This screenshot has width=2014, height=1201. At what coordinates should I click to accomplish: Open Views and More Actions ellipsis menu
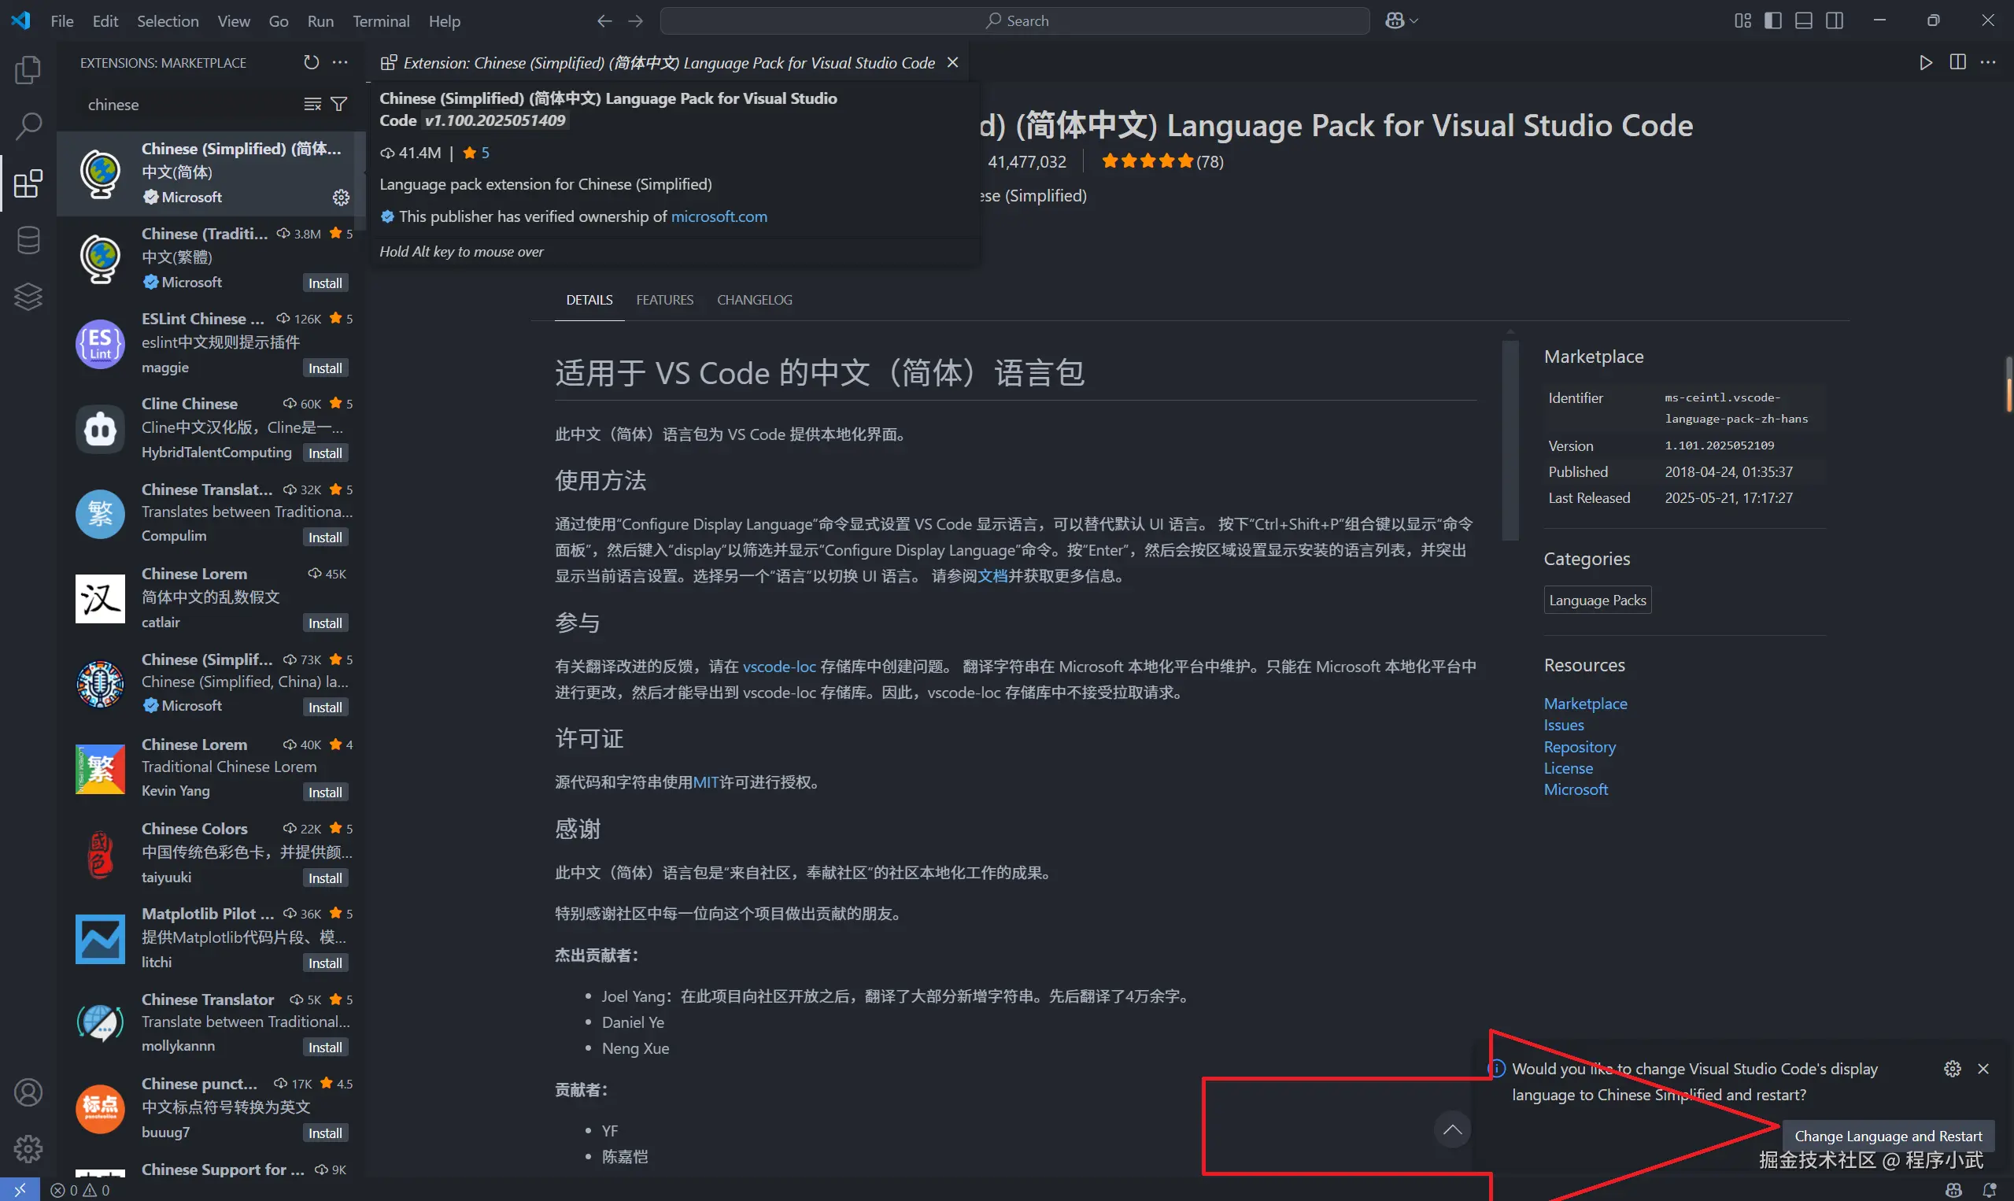[341, 62]
